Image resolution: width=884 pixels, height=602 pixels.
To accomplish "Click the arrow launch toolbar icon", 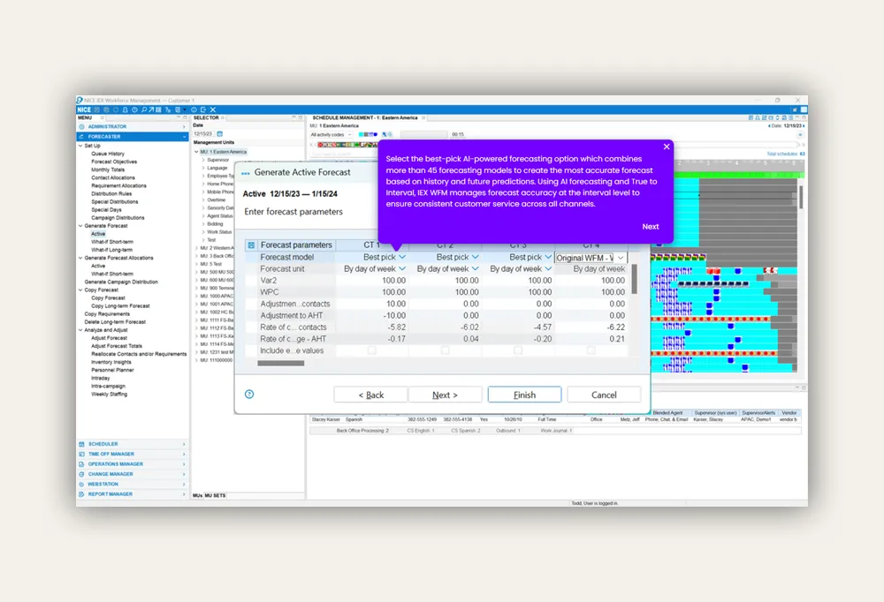I will point(151,109).
